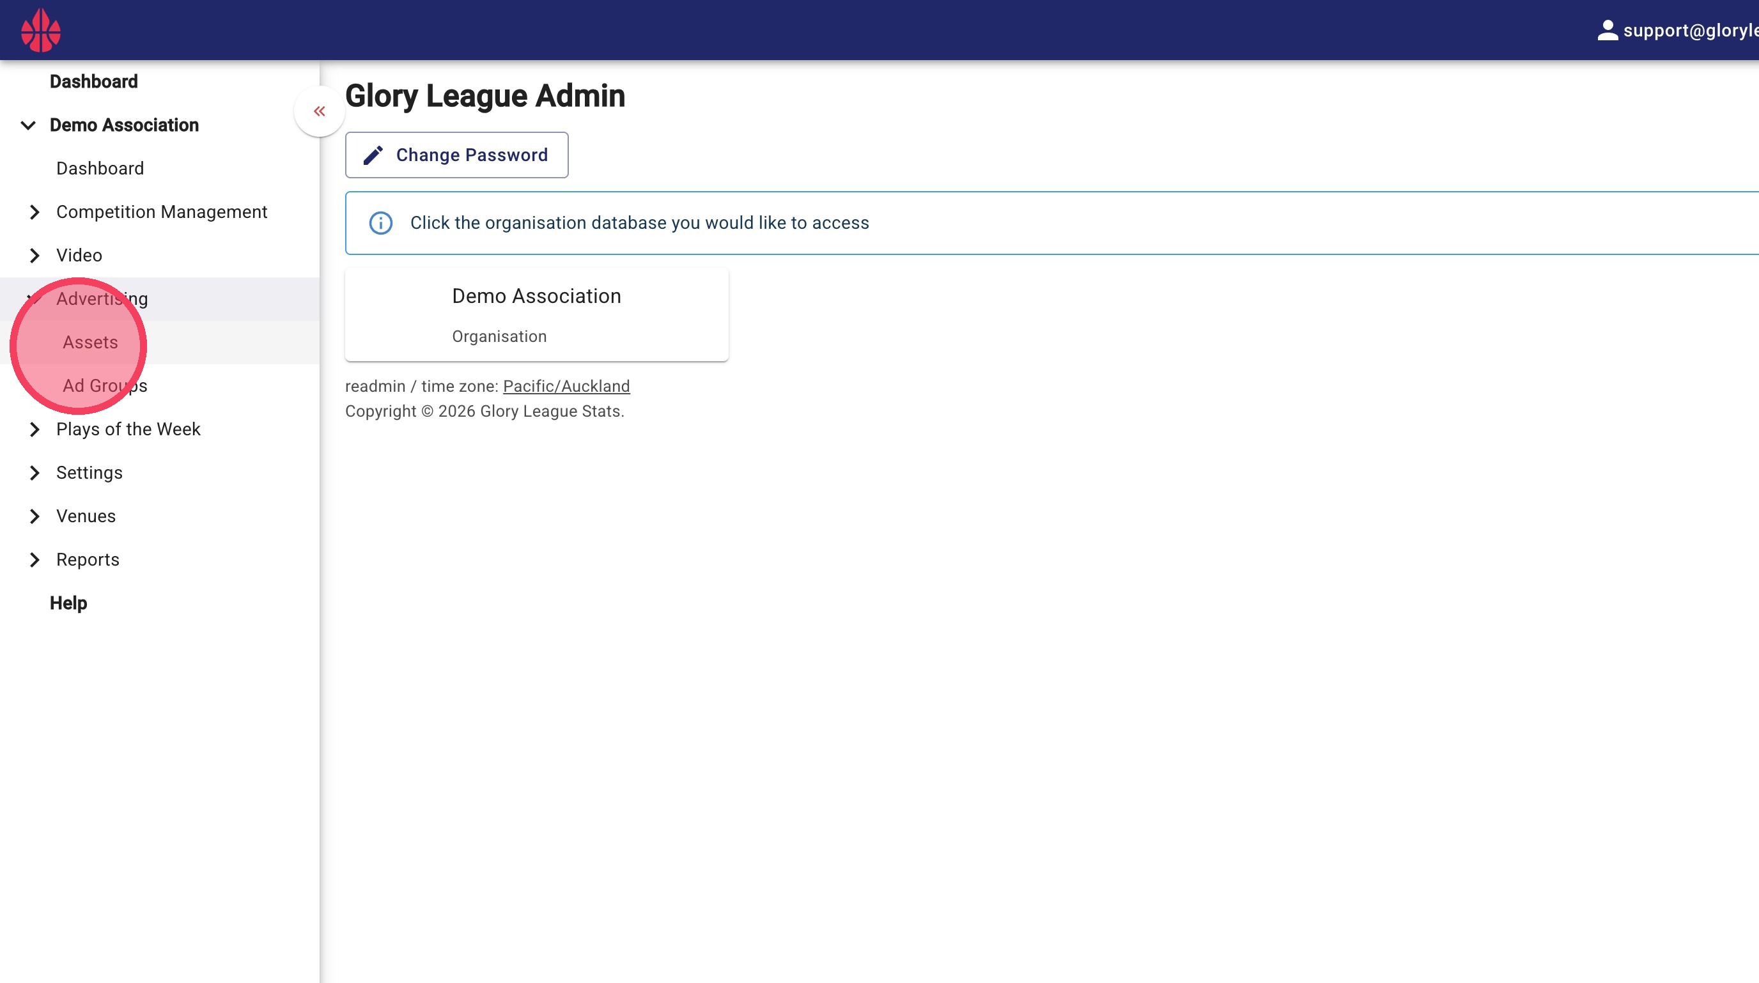Click the Glory League basketball logo
This screenshot has height=983, width=1759.
41,30
